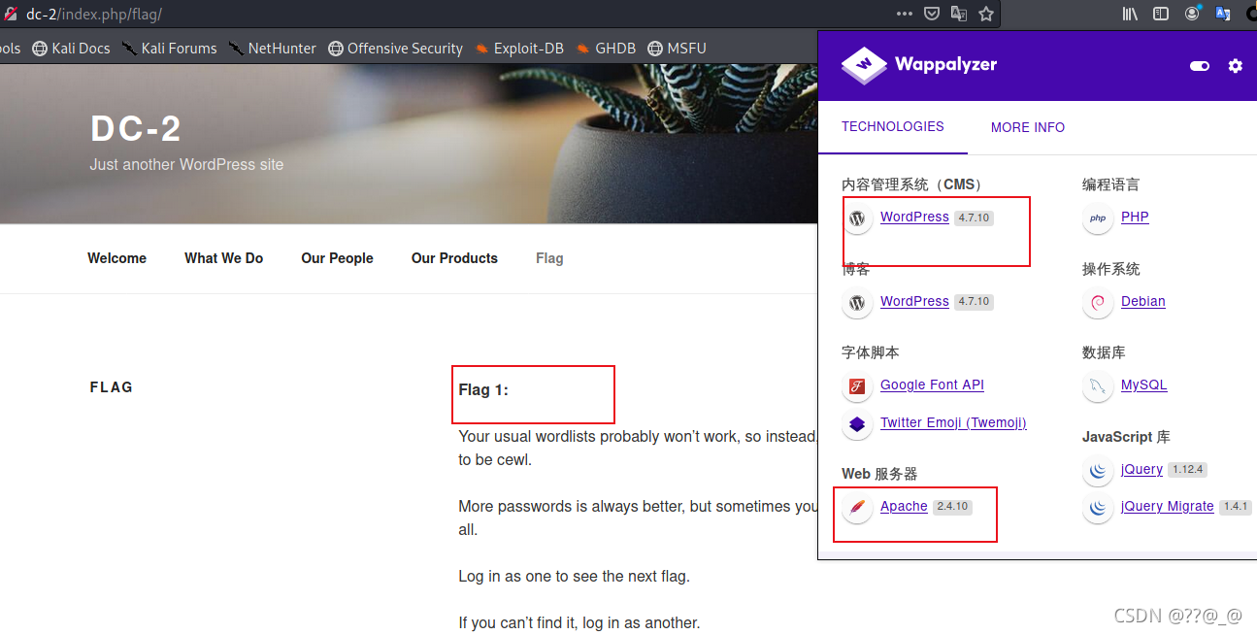Click MySQL icon
Screen dimensions: 1257x635
tap(1097, 386)
